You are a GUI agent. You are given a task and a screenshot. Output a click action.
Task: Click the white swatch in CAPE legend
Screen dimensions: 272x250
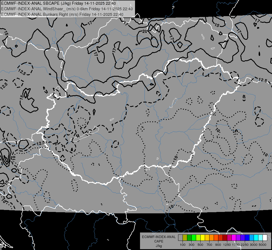click(x=265, y=237)
